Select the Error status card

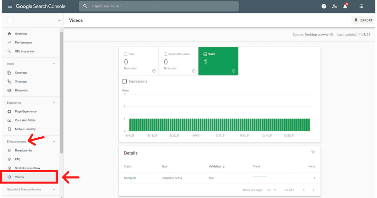[x=139, y=61]
